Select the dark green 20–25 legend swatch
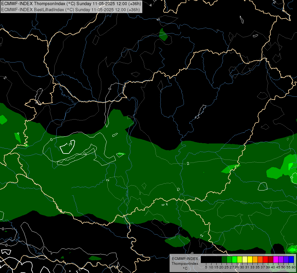The width and height of the screenshot is (297, 273). [224, 260]
